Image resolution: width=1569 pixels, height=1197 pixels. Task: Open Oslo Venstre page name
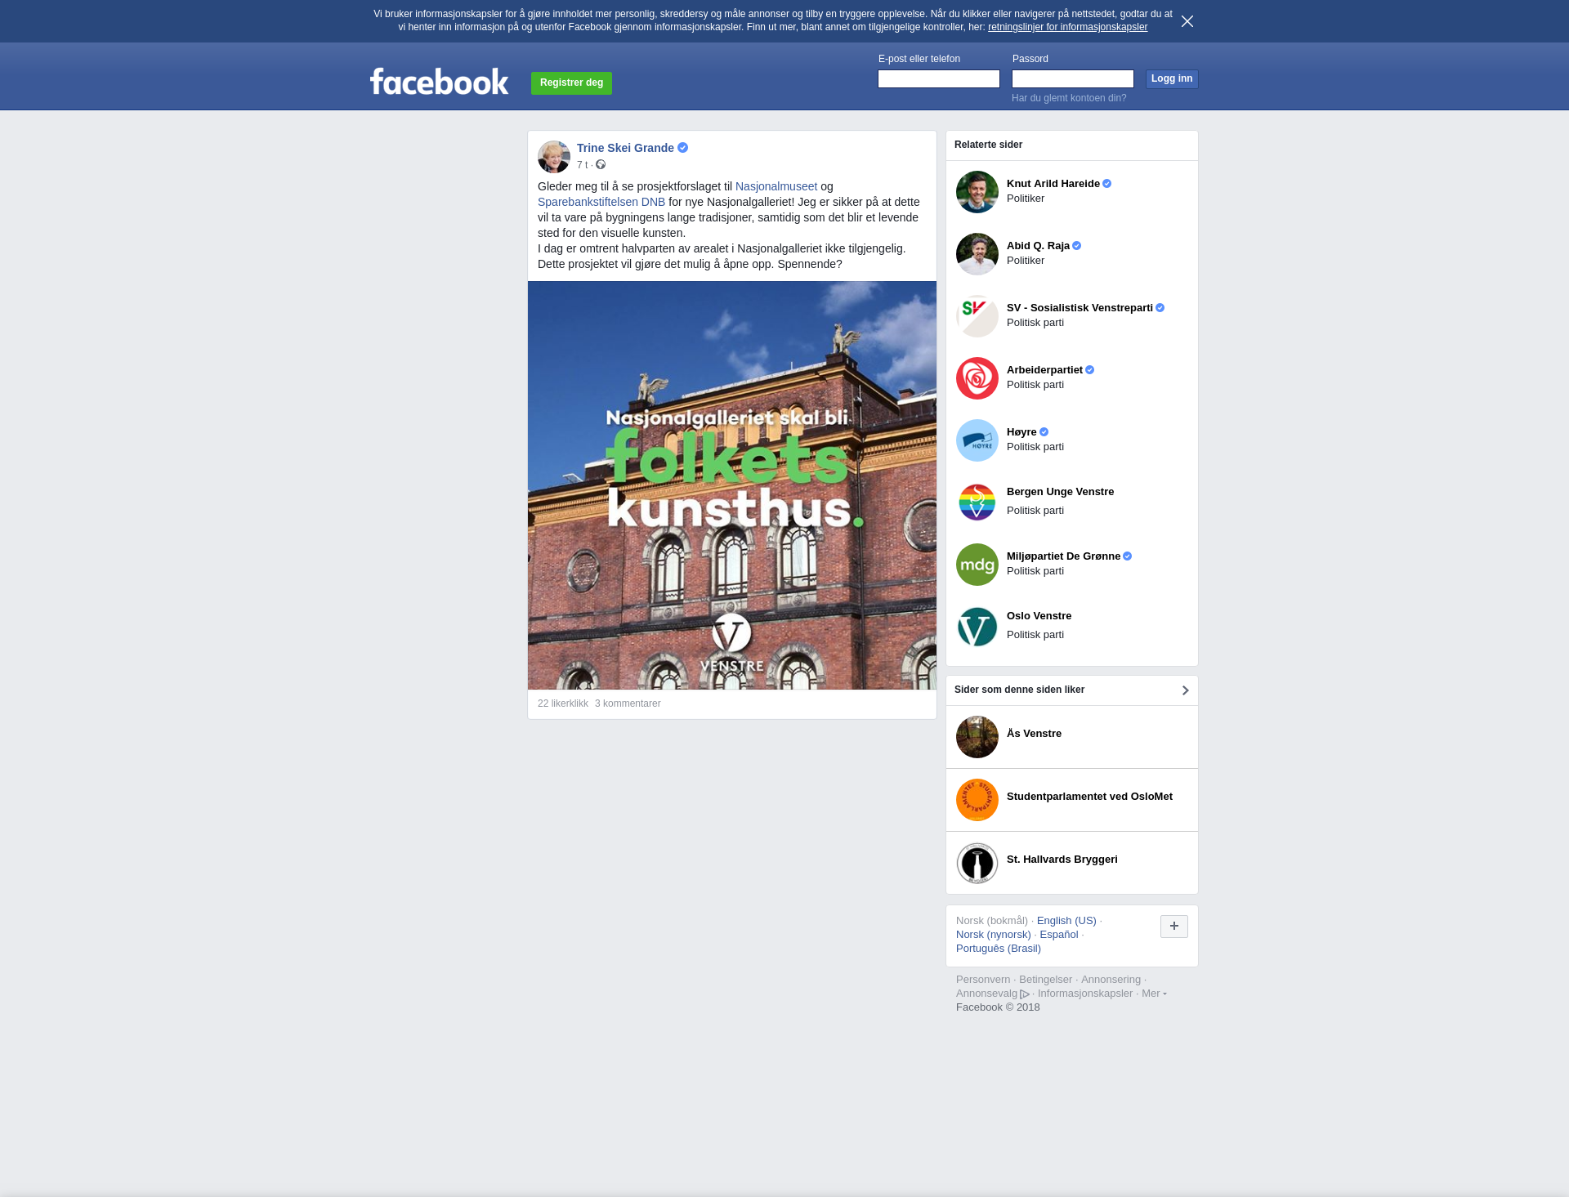click(x=1039, y=616)
